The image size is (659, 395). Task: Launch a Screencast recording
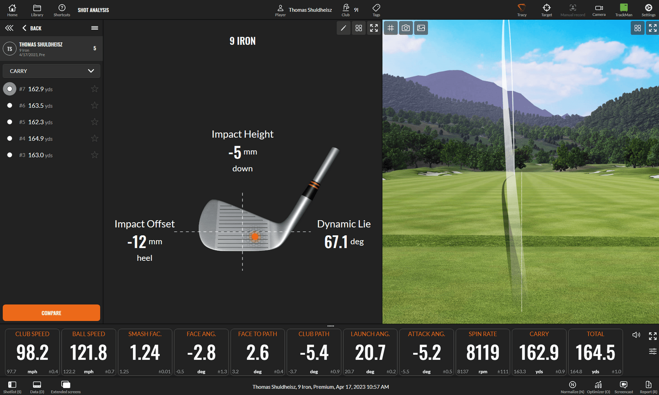point(623,386)
